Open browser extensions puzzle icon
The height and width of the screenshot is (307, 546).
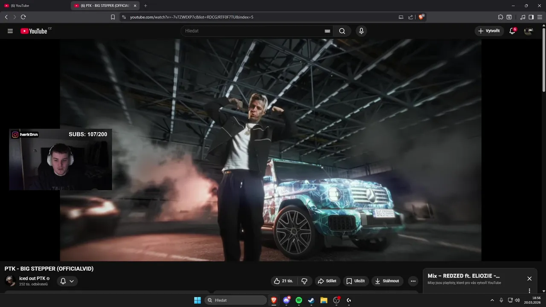pyautogui.click(x=500, y=17)
